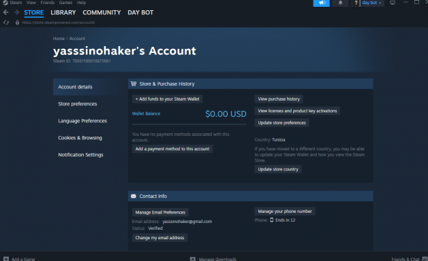Click View purchase history button
The height and width of the screenshot is (261, 428).
tap(279, 99)
